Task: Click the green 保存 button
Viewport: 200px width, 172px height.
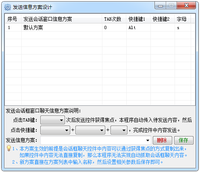Action: coord(184,140)
